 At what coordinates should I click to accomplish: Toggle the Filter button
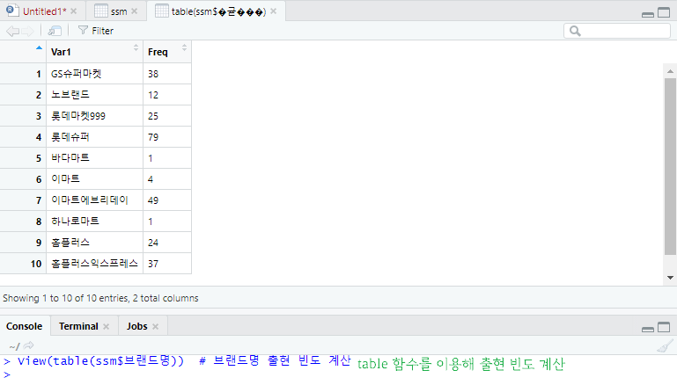(96, 31)
